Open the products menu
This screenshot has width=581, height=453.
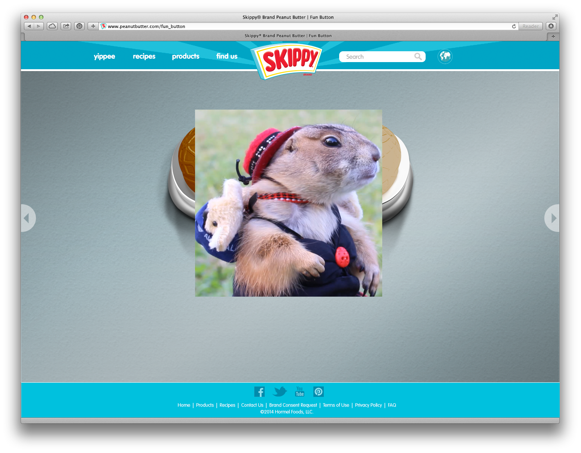pyautogui.click(x=186, y=56)
